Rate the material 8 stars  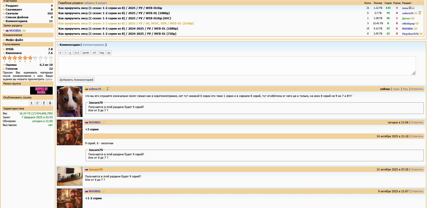(x=41, y=58)
